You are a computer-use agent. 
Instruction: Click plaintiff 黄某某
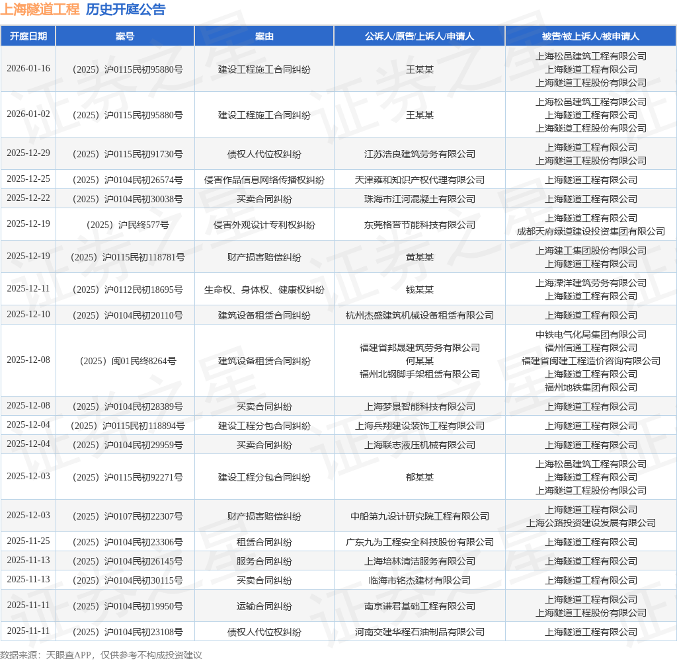pos(420,257)
